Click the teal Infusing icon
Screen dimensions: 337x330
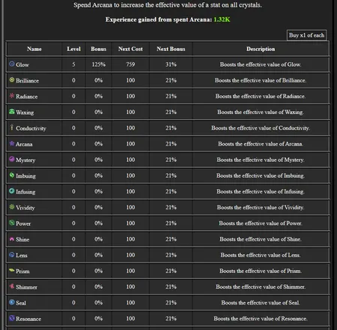click(12, 190)
